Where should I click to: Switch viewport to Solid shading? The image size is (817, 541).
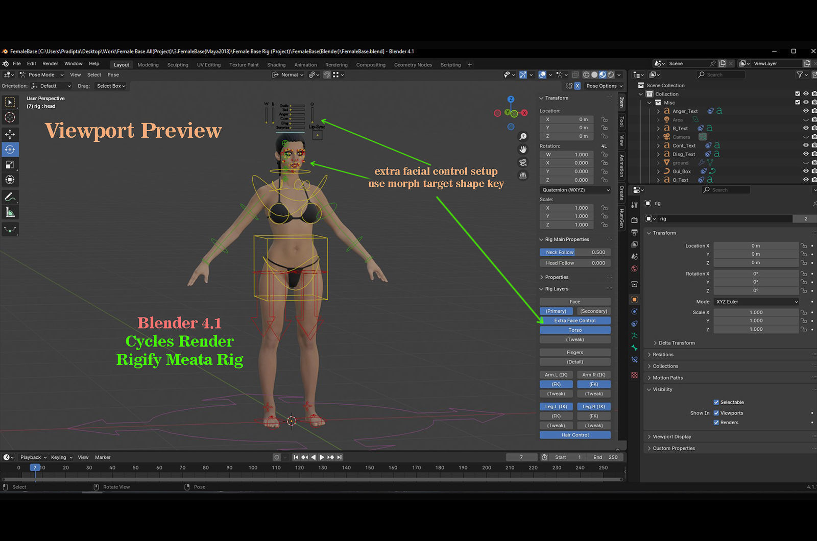[x=594, y=75]
